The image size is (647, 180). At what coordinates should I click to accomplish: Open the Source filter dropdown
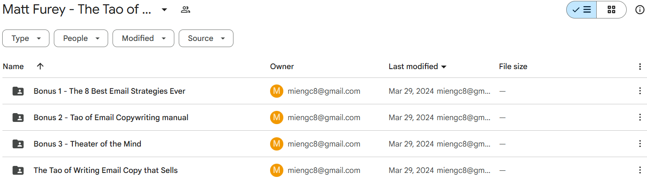pos(206,38)
